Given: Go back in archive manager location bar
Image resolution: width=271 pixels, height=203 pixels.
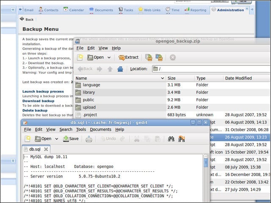Looking at the screenshot, I should tap(85, 69).
